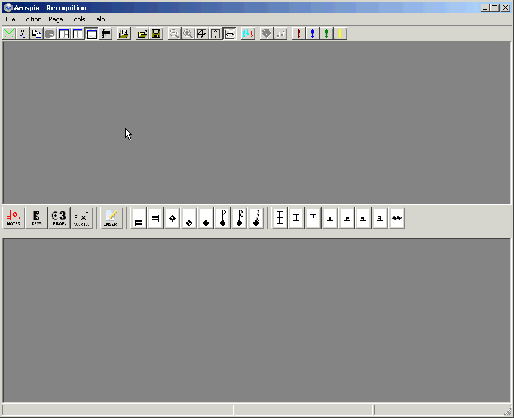Click the red exclamation mark icon
Screen dimensions: 514x418
point(299,34)
